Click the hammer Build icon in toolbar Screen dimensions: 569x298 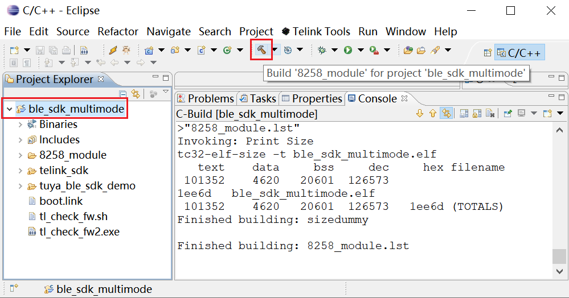261,49
